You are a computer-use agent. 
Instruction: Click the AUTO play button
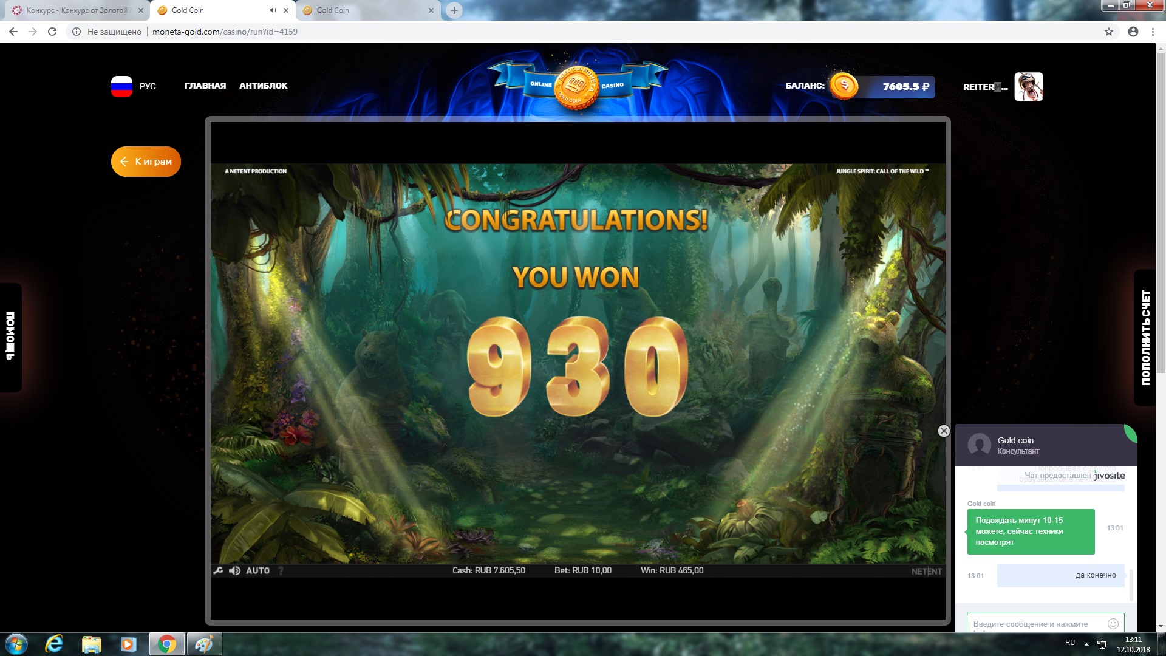(257, 570)
